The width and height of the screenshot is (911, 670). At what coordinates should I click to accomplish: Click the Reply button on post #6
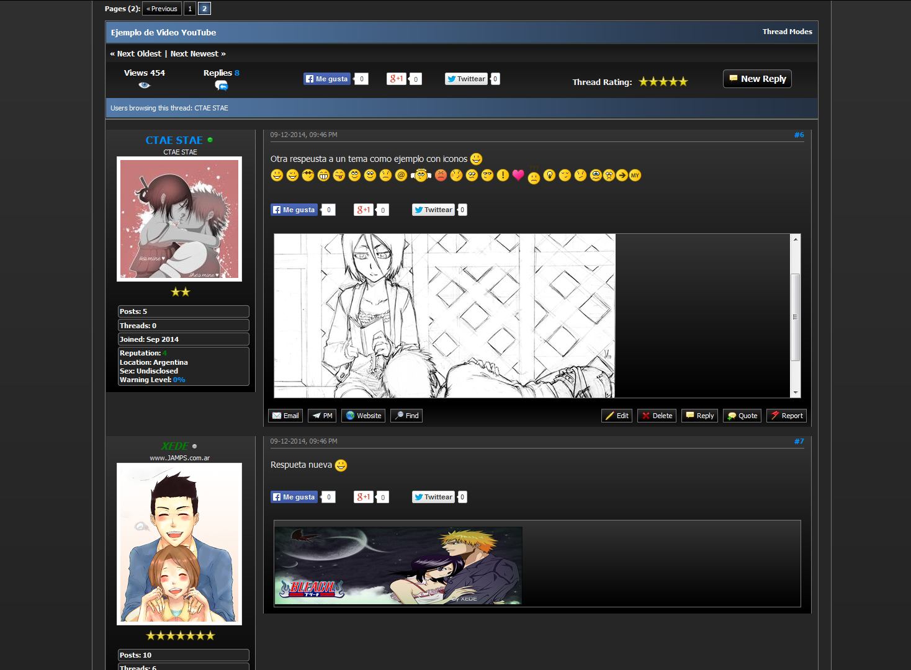pos(699,416)
